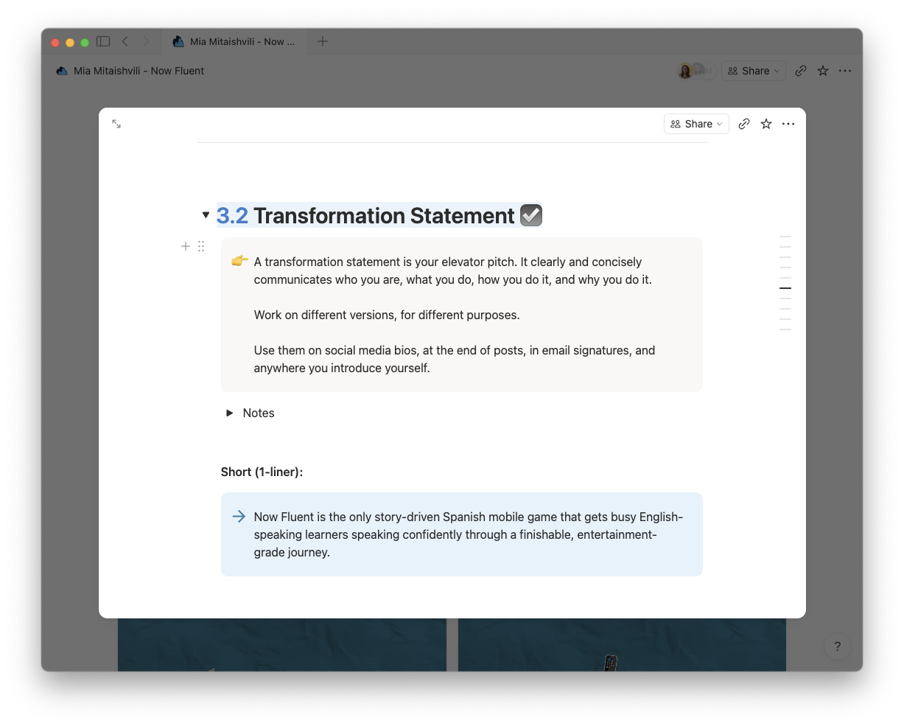Screen dimensions: 904x726
Task: Copy link icon in background page top bar
Action: point(801,71)
